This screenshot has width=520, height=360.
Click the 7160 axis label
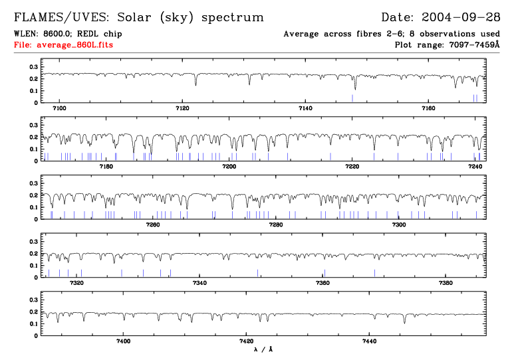[x=428, y=108]
